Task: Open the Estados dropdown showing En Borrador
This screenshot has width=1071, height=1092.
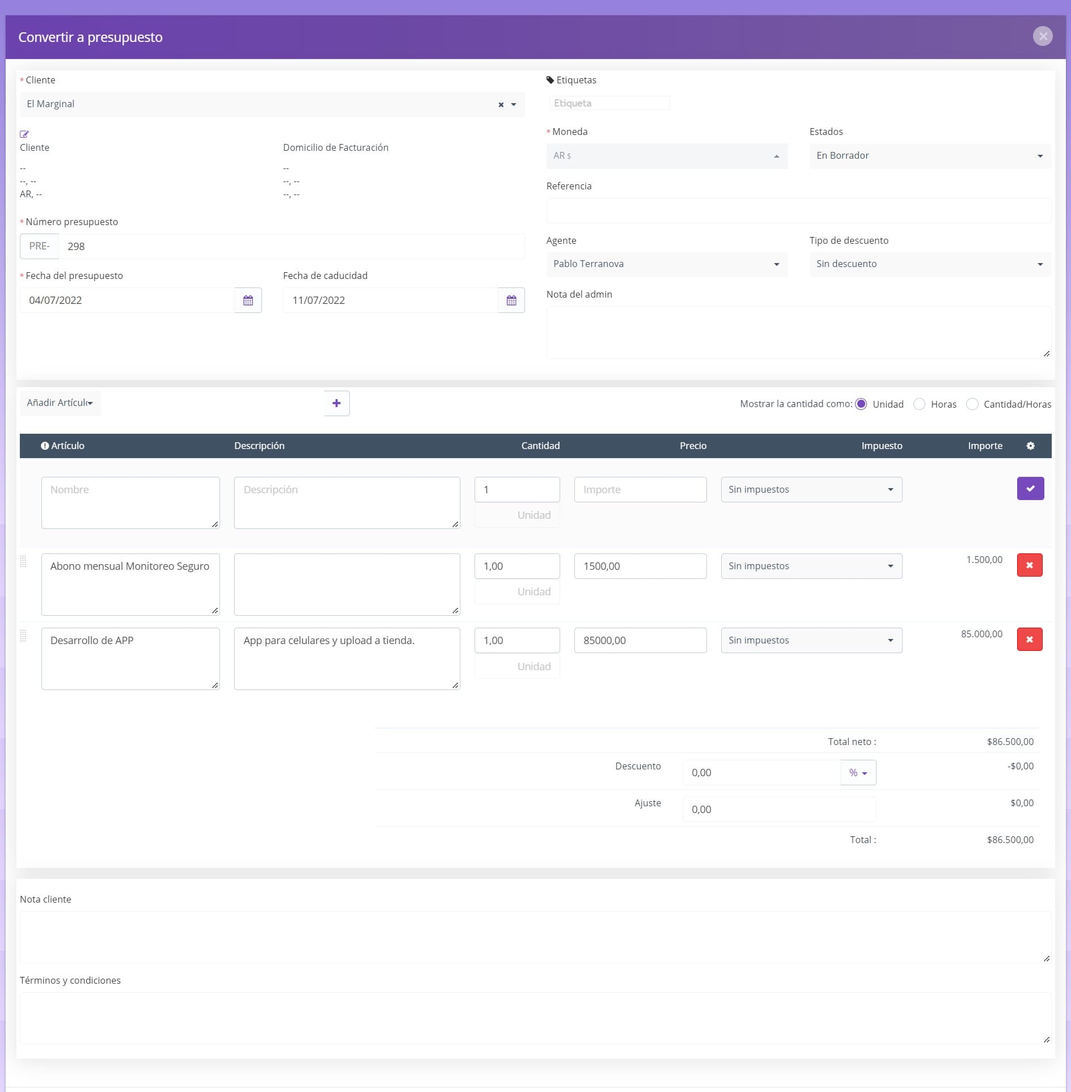Action: pyautogui.click(x=930, y=156)
